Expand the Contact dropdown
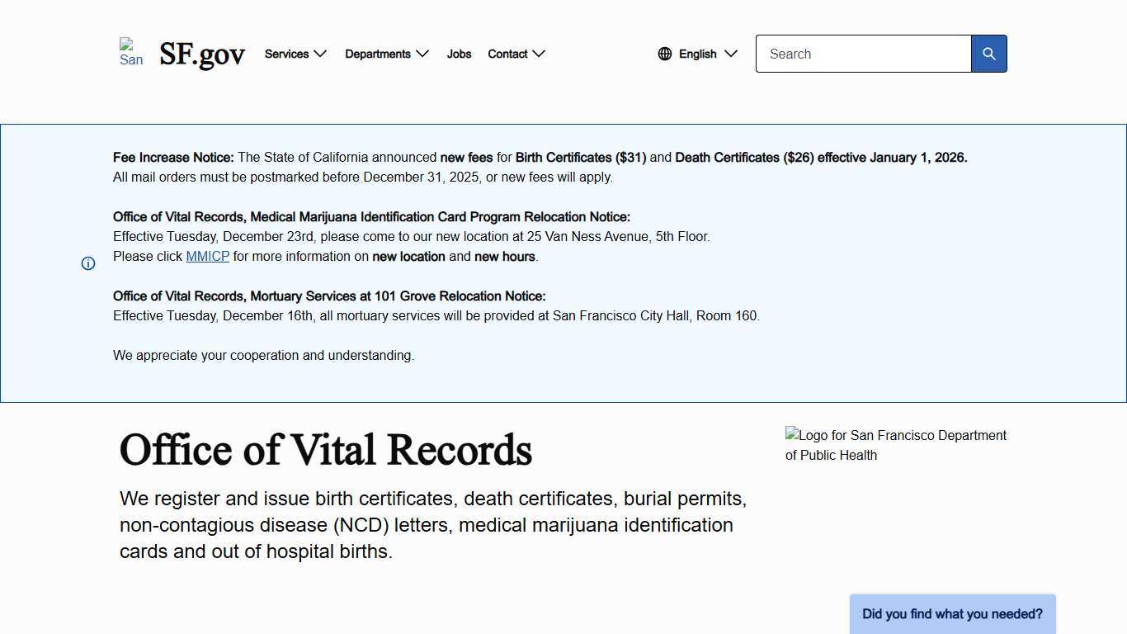Screen dimensions: 1127x634 [507, 54]
